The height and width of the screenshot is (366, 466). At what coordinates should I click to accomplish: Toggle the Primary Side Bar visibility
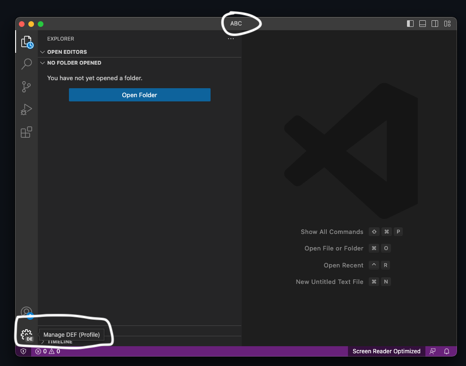[x=410, y=23]
